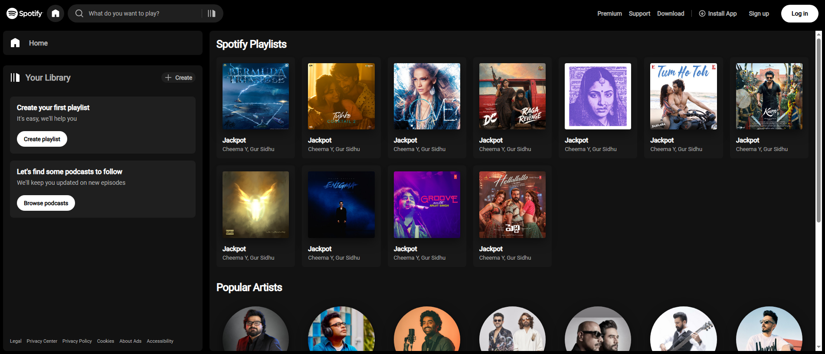Open the Enigma cover playlist
Image resolution: width=825 pixels, height=354 pixels.
[341, 205]
